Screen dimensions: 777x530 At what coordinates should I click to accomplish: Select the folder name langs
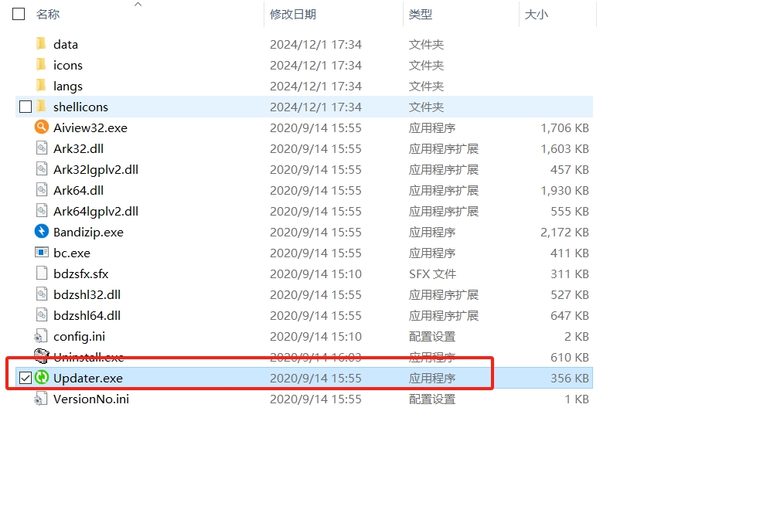68,87
